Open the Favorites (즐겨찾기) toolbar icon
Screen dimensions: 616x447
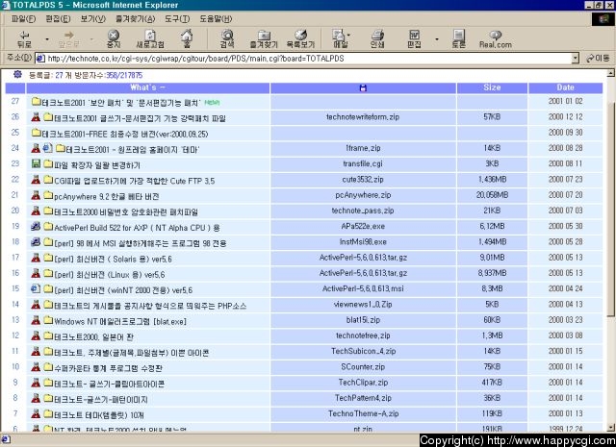pos(264,39)
